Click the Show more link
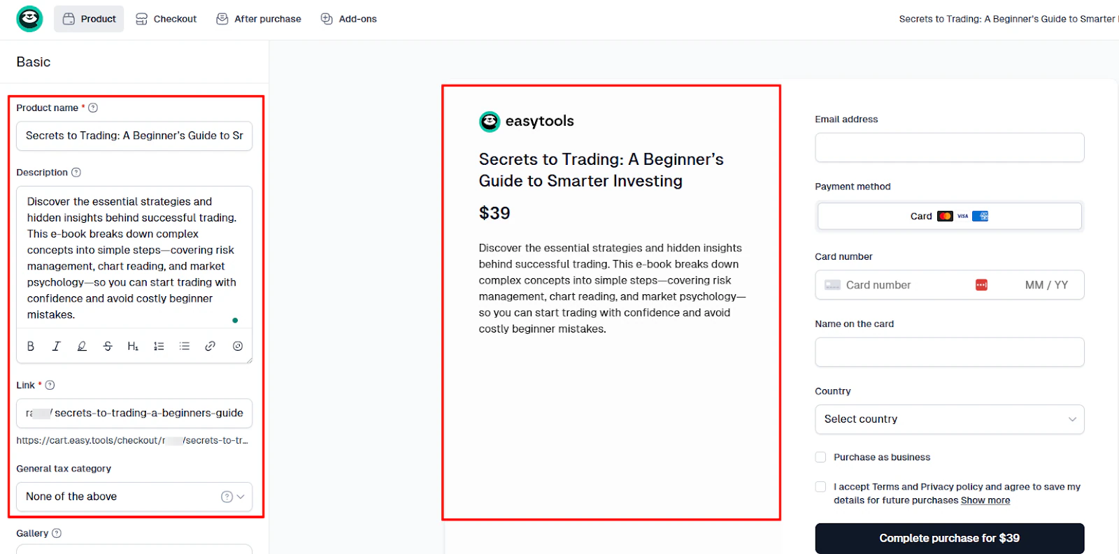This screenshot has width=1119, height=554. click(985, 500)
